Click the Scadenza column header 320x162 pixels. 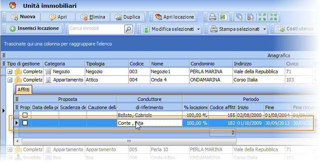point(73,107)
